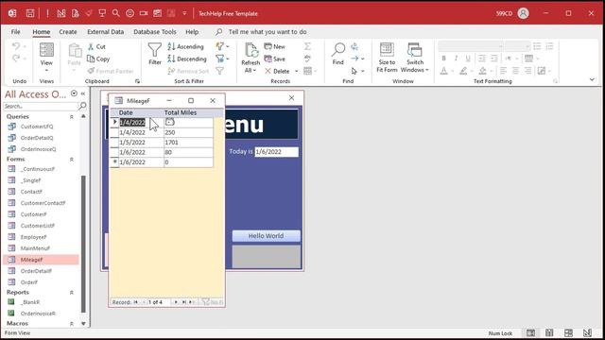The width and height of the screenshot is (605, 340).
Task: Click Size to Fit Form
Action: [387, 58]
